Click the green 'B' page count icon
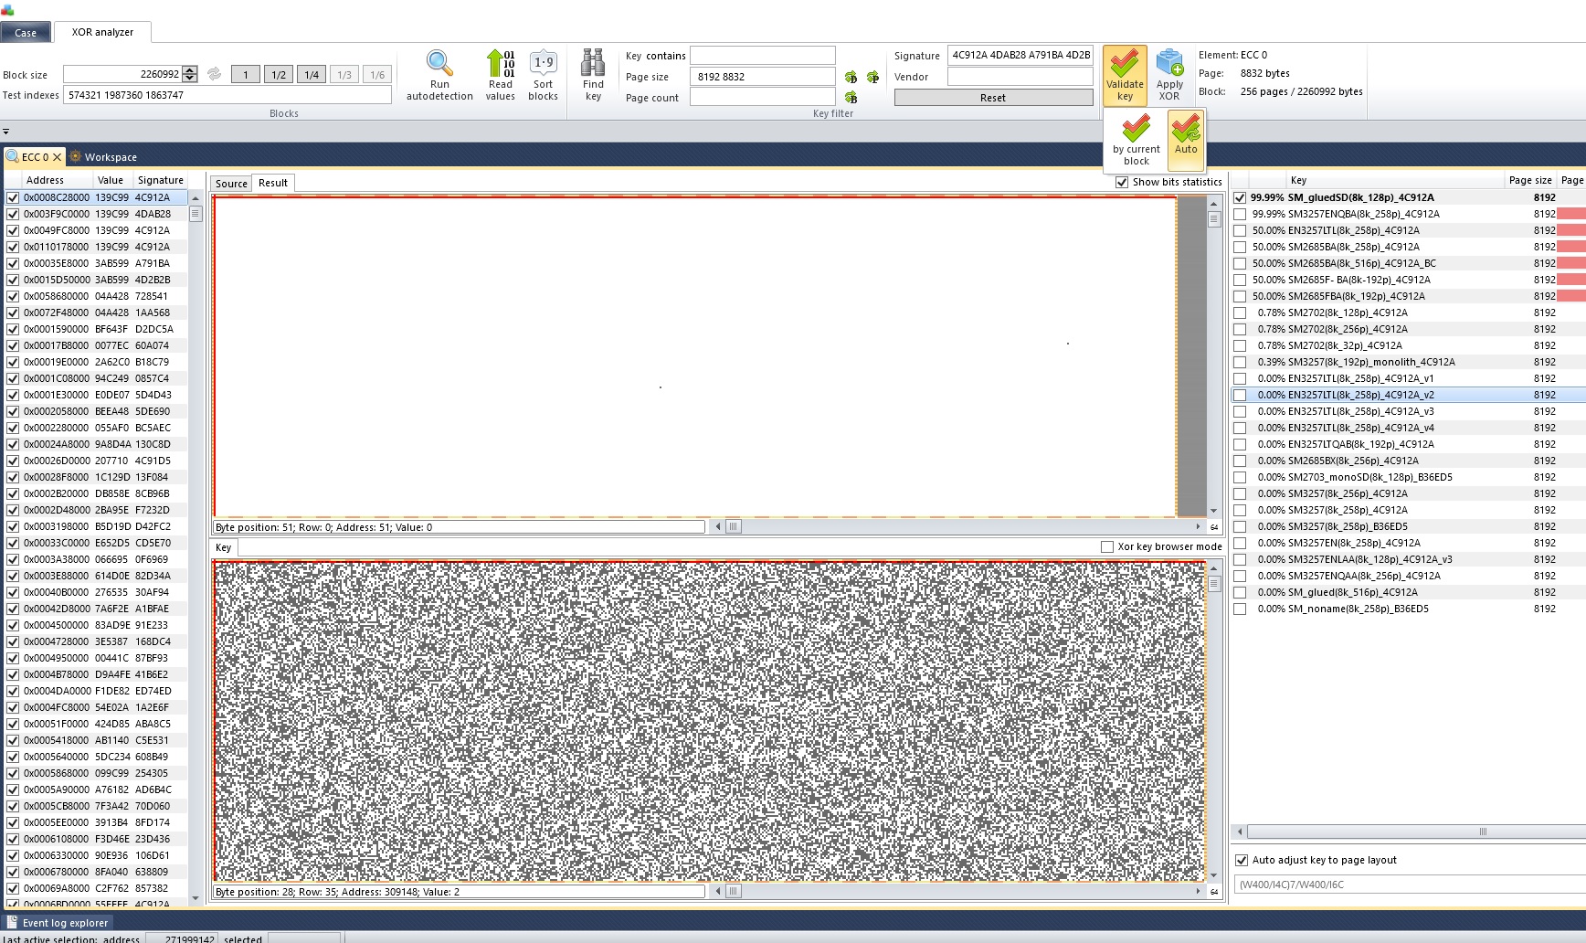Image resolution: width=1586 pixels, height=943 pixels. point(851,98)
